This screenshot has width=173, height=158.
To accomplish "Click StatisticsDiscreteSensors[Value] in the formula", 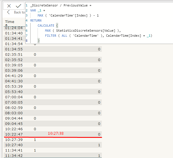I will (86, 31).
